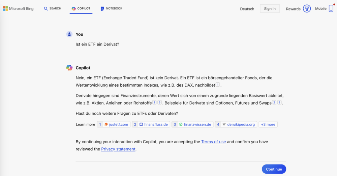The image size is (337, 176).
Task: Click the Copilot colorful logo icon
Action: pyautogui.click(x=74, y=9)
